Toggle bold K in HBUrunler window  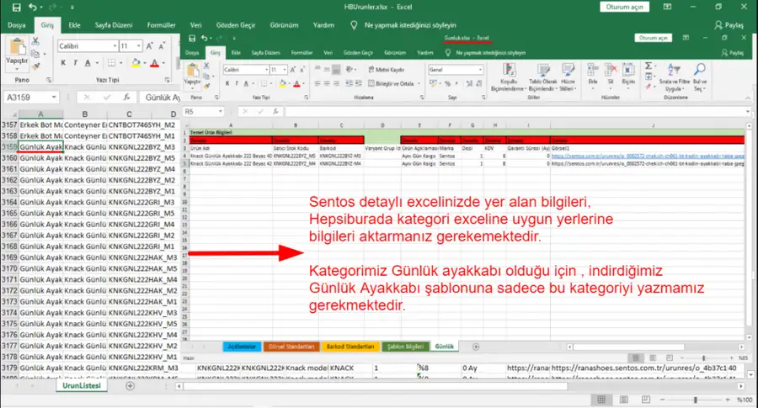pos(63,63)
